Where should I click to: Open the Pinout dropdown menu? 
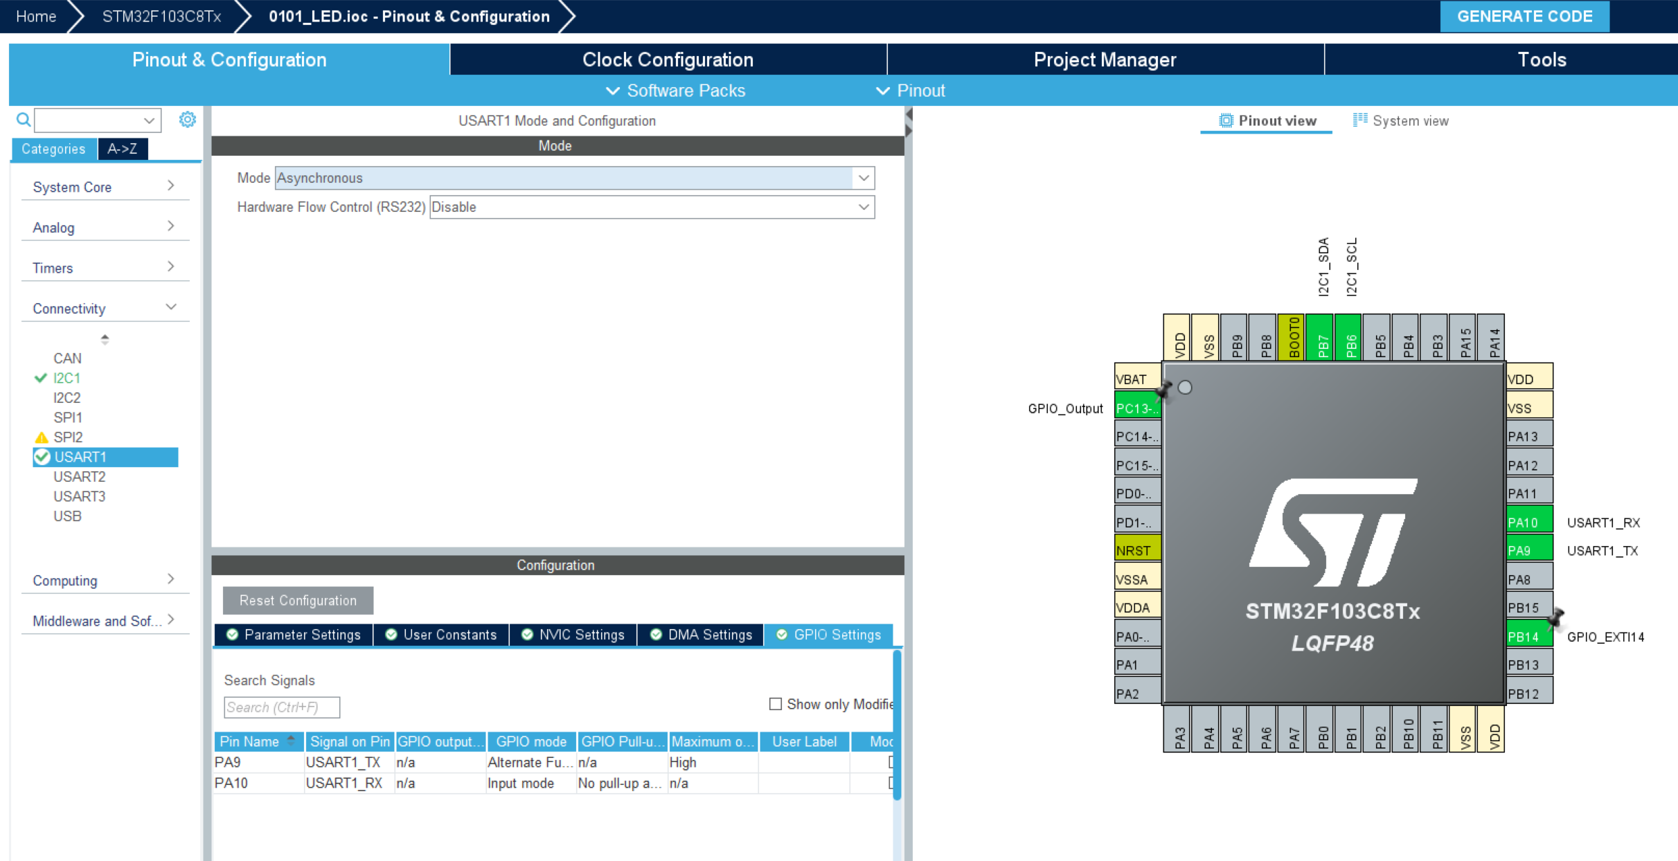pyautogui.click(x=910, y=91)
